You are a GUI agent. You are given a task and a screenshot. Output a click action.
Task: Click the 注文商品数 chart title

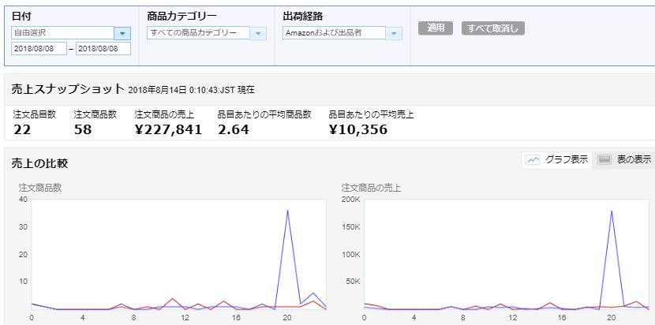tap(40, 188)
